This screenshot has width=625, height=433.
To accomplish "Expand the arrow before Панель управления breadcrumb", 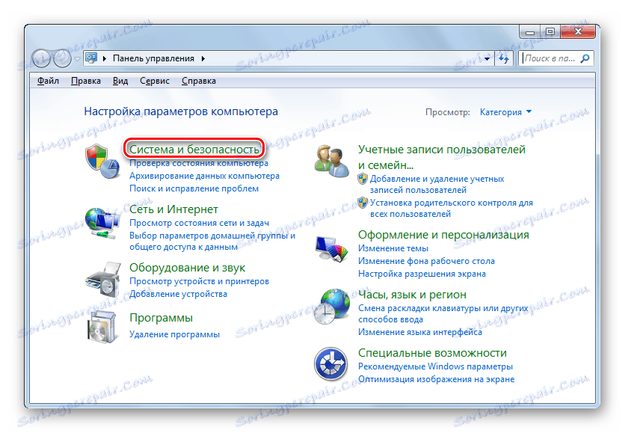I will [105, 58].
